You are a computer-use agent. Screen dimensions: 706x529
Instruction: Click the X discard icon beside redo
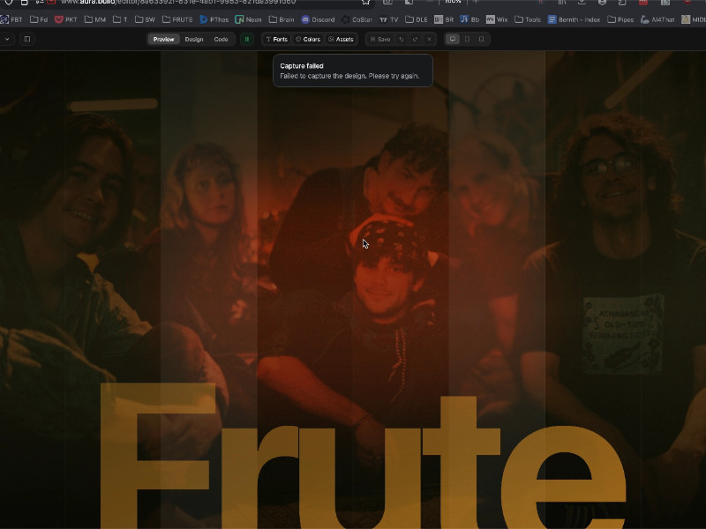429,39
